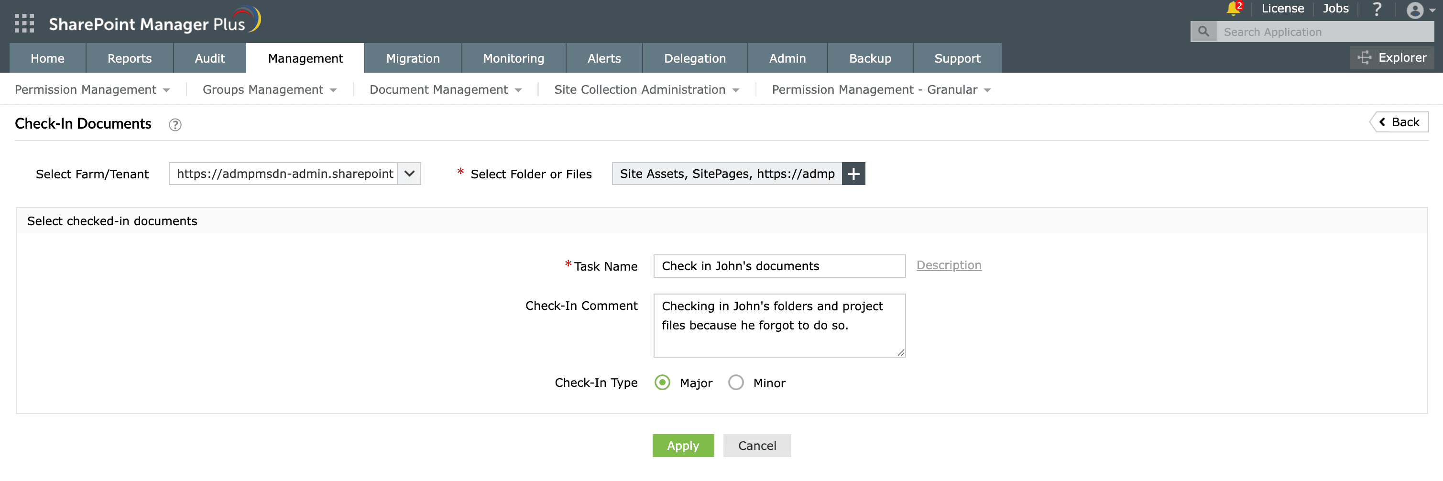Image resolution: width=1443 pixels, height=481 pixels.
Task: Switch to the Backup tab
Action: tap(870, 58)
